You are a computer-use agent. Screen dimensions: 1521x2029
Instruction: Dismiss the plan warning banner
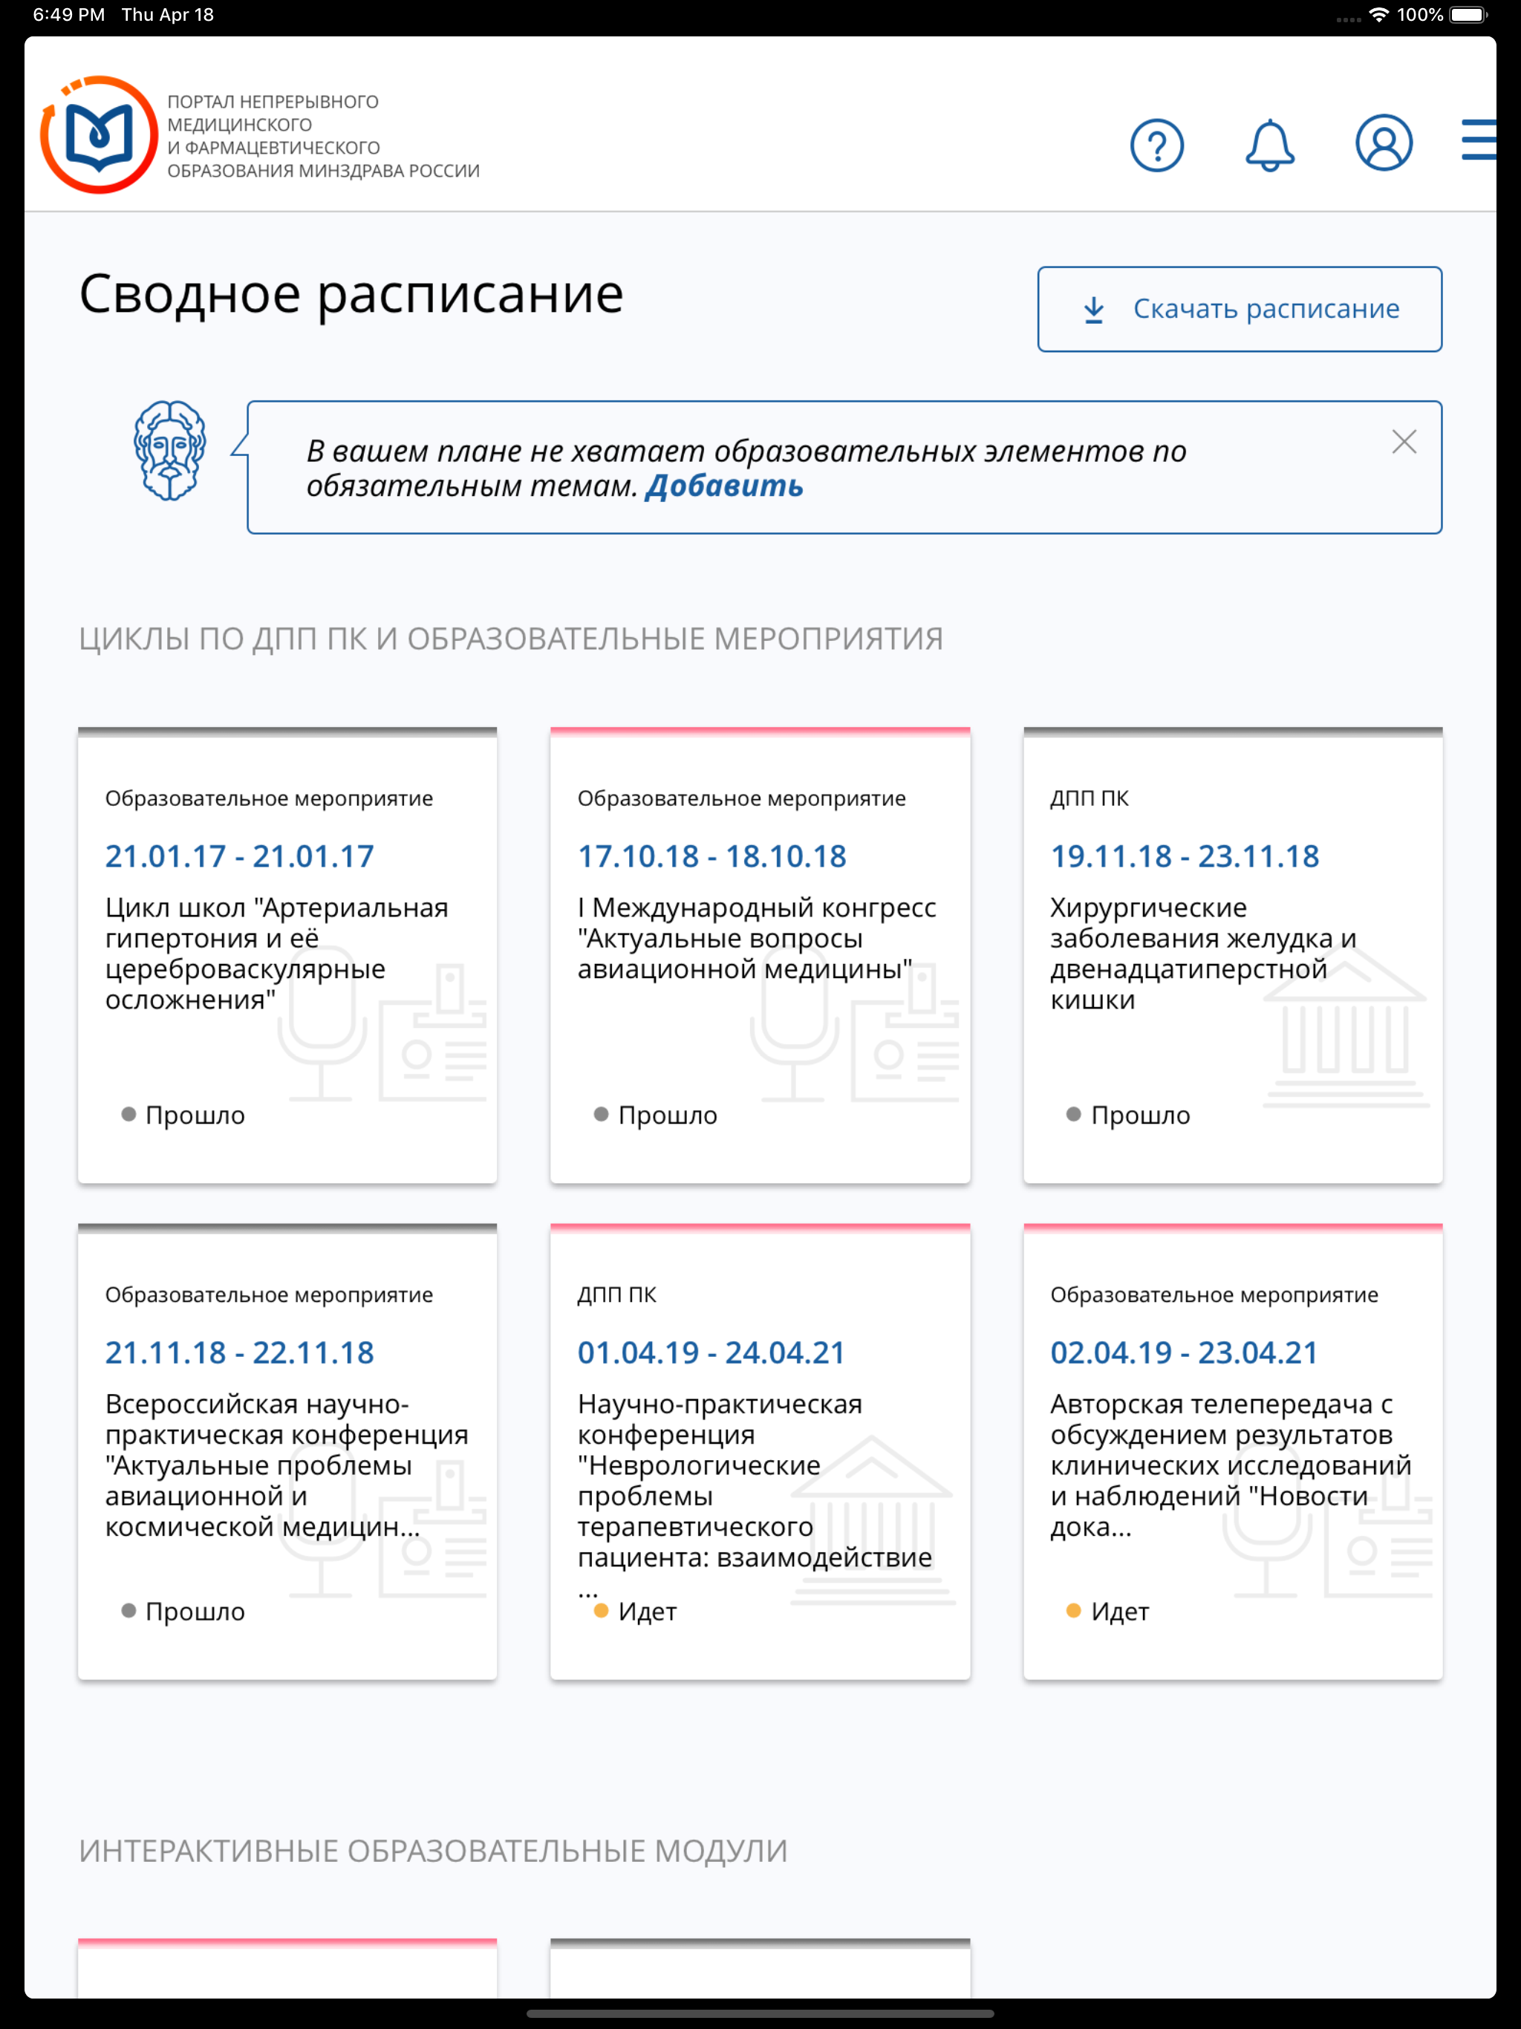1404,442
